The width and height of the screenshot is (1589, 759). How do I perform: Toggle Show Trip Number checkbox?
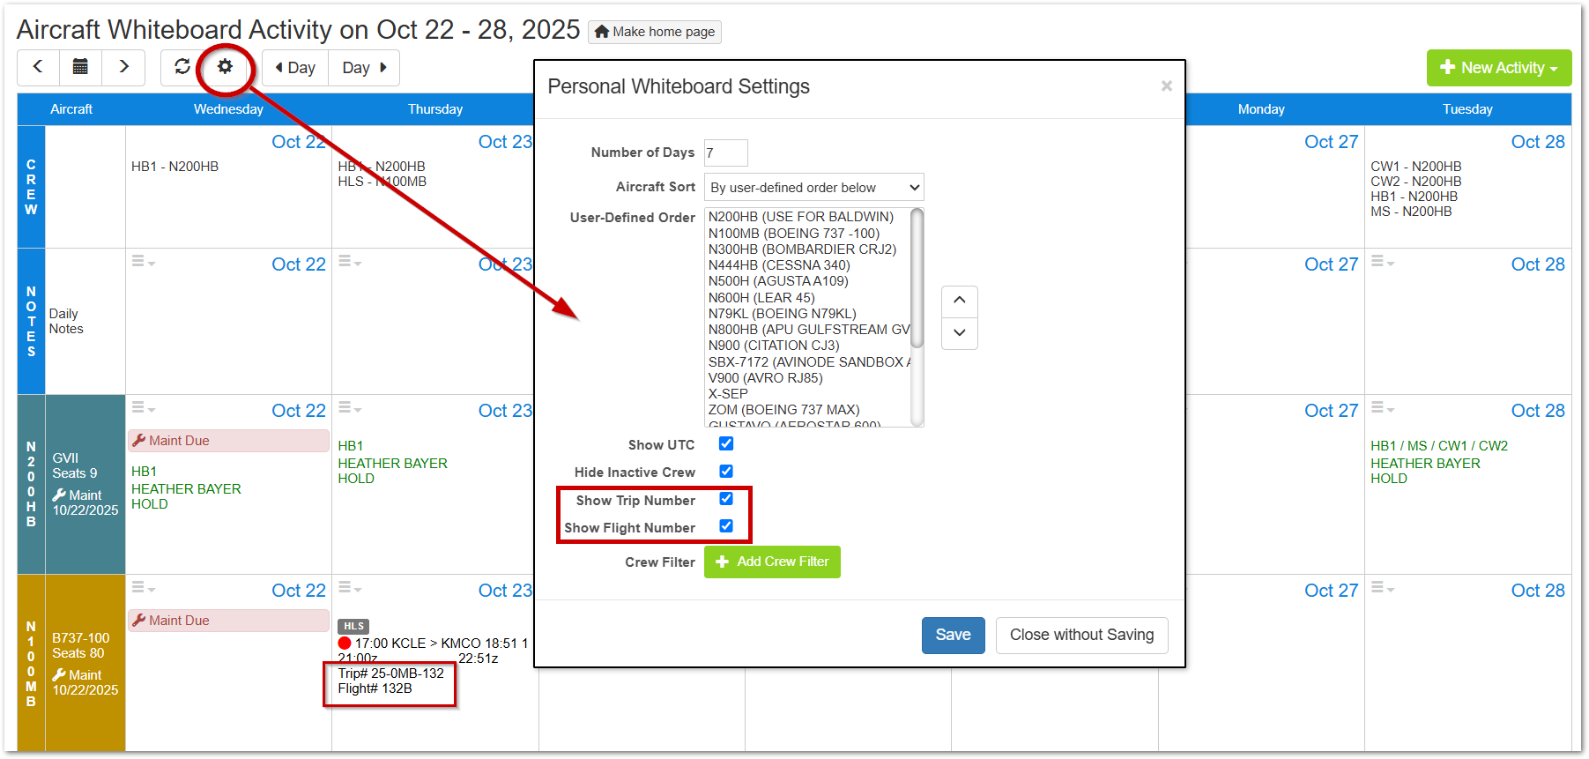pos(726,499)
